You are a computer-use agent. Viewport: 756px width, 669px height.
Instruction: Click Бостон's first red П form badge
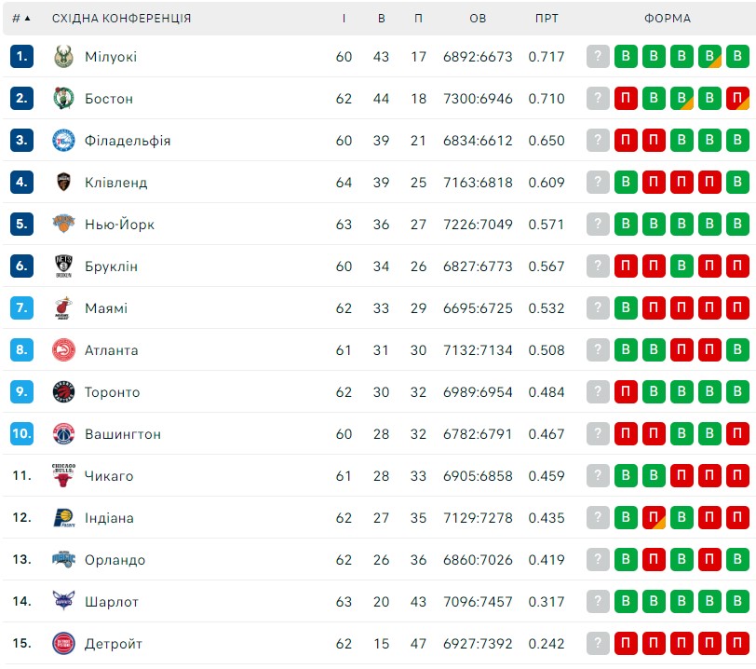626,99
